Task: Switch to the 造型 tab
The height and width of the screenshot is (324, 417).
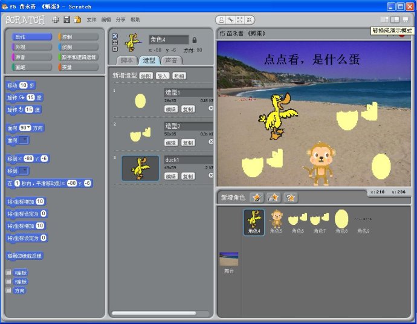Action: (149, 60)
